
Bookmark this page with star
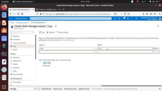128,14
